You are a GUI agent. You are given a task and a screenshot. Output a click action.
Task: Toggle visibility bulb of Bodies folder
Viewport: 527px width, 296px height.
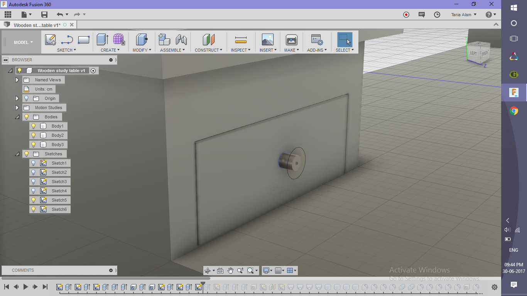[x=27, y=117]
